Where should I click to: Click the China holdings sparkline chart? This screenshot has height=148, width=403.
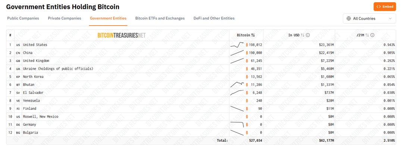(237, 53)
